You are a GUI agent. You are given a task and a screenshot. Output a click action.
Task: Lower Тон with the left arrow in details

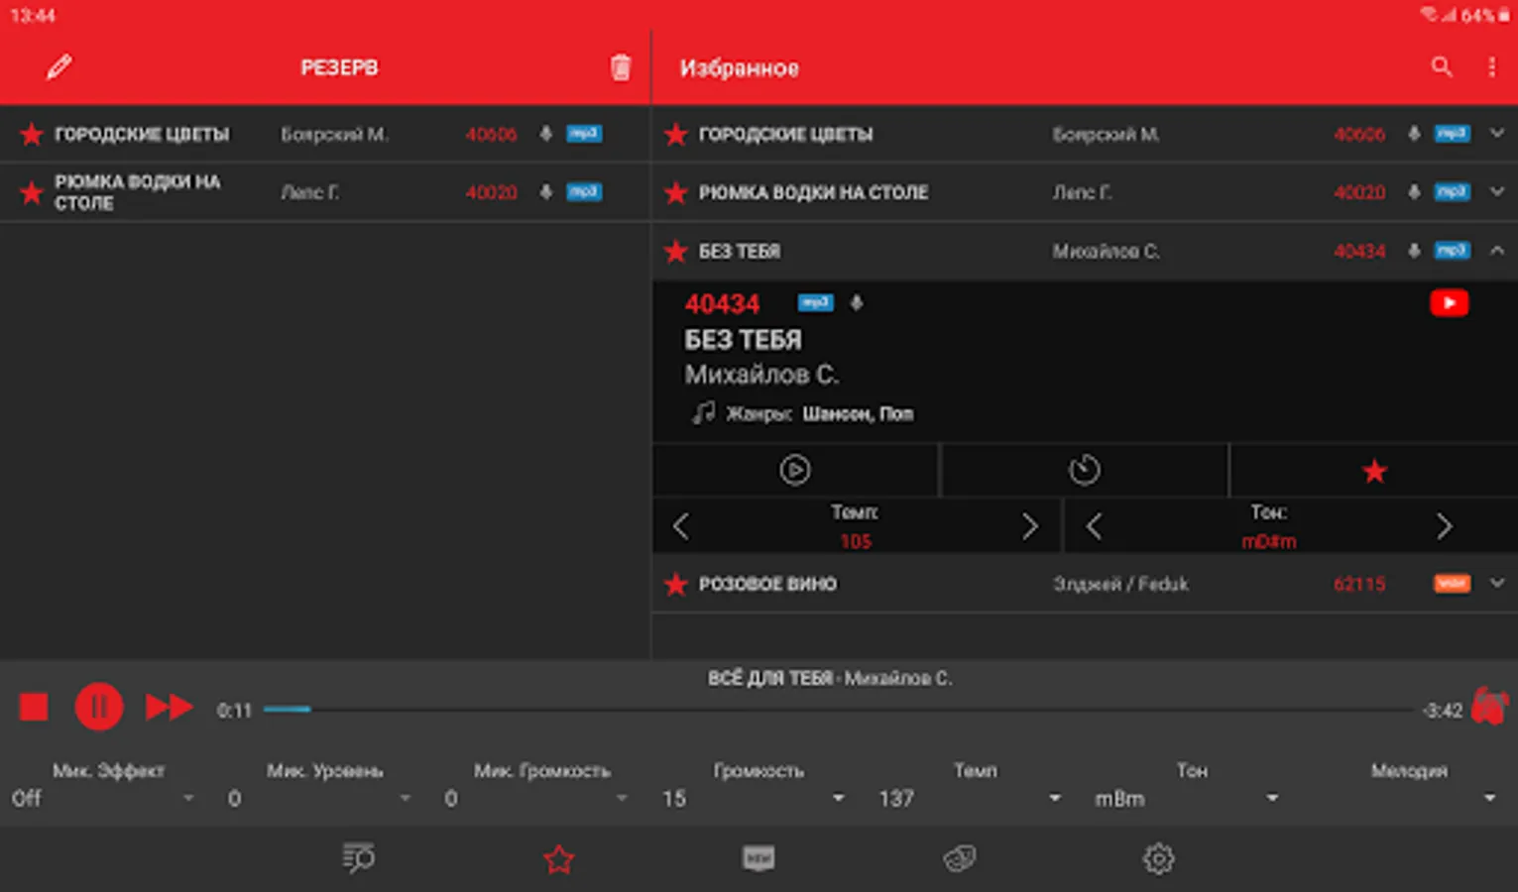point(1094,526)
